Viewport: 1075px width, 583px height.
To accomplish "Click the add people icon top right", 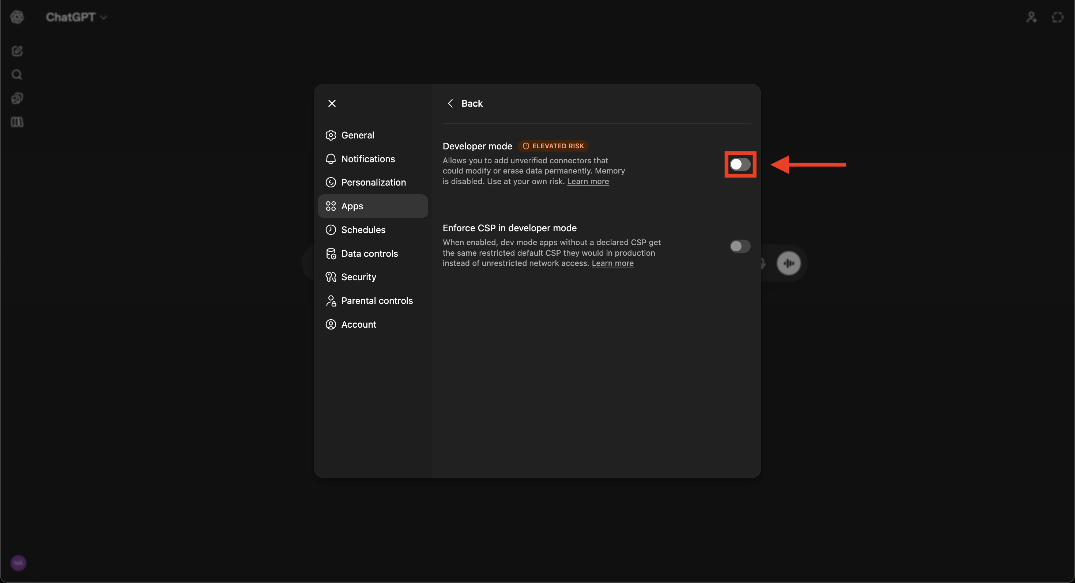I will tap(1031, 17).
